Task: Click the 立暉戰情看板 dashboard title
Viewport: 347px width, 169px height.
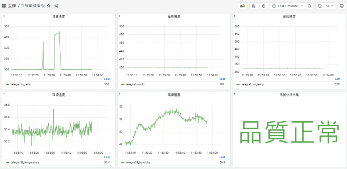Action: tap(33, 6)
